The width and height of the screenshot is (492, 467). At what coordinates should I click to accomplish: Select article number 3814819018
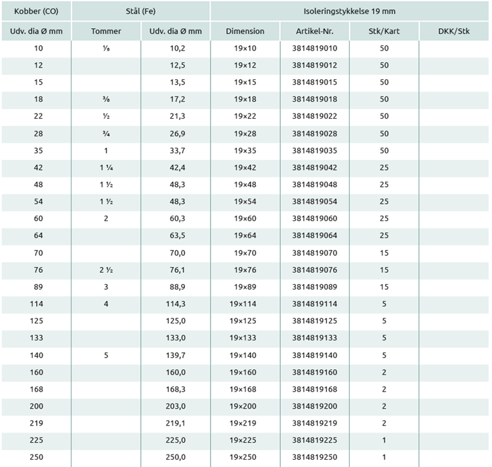(x=315, y=99)
